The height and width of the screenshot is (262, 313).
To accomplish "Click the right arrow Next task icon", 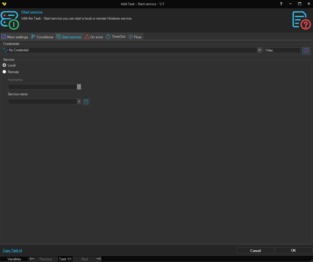I will [99, 259].
